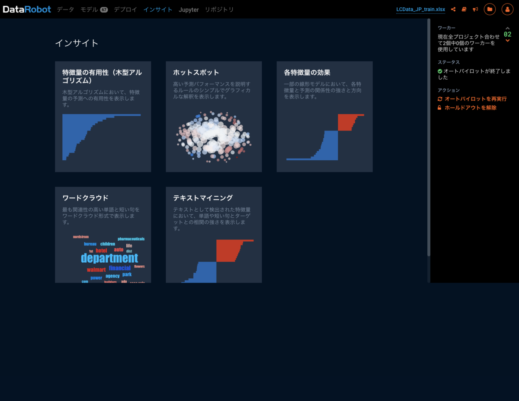519x401 pixels.
Task: Click the オートパイロットが終了しました status text
Action: 474,74
